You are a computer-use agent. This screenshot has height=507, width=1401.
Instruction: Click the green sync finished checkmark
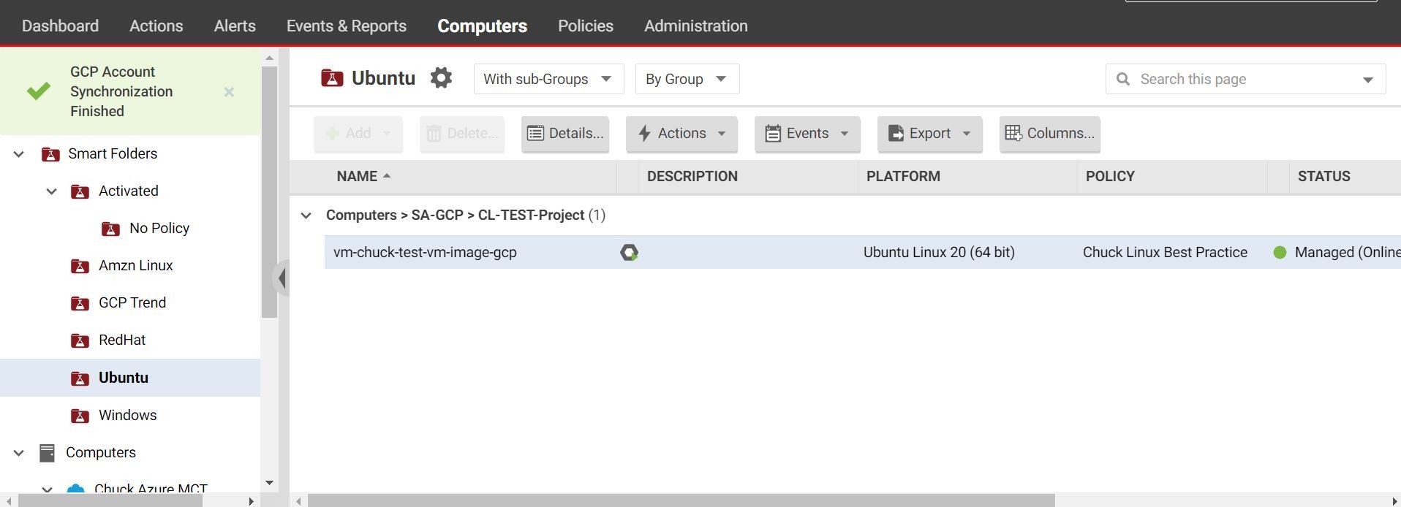[x=39, y=91]
